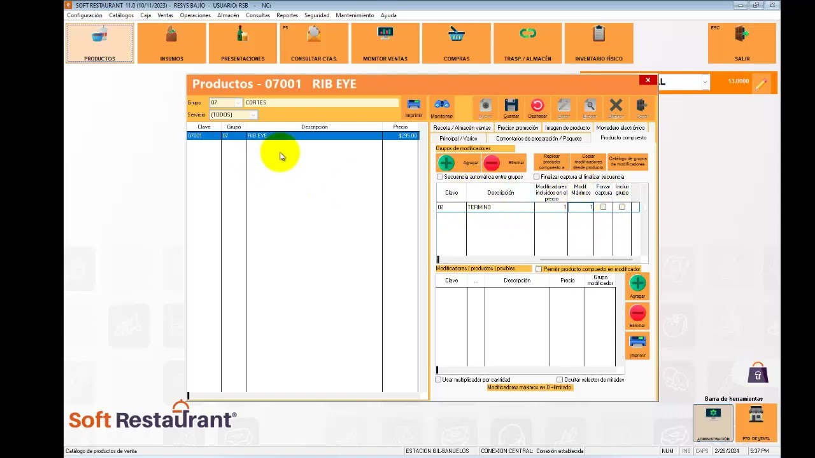Click the Cerrar door icon
The width and height of the screenshot is (815, 458).
(642, 108)
